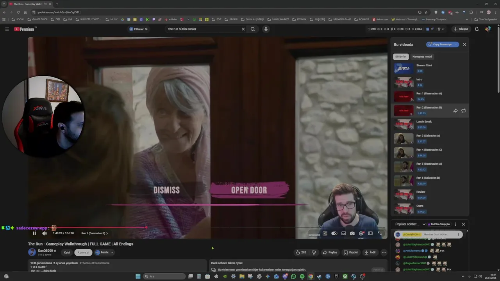
Task: Open Spotify from the taskbar
Action: [x=302, y=276]
